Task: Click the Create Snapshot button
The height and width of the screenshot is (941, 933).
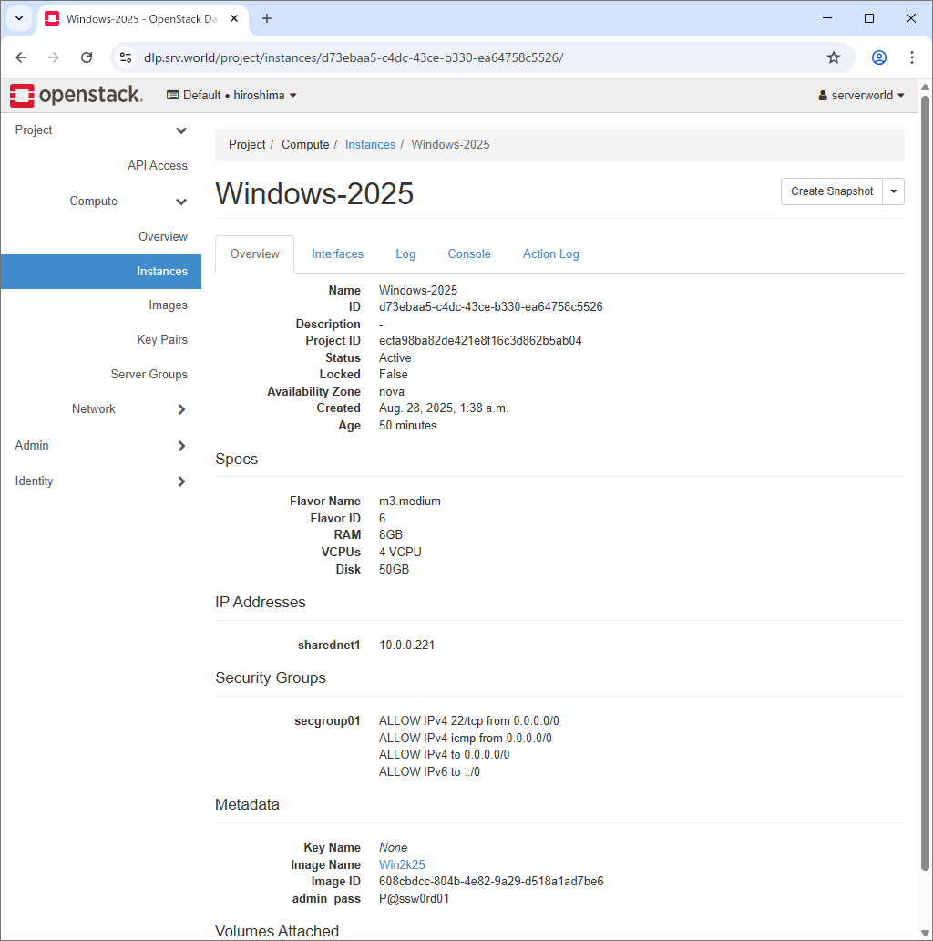Action: (x=831, y=191)
